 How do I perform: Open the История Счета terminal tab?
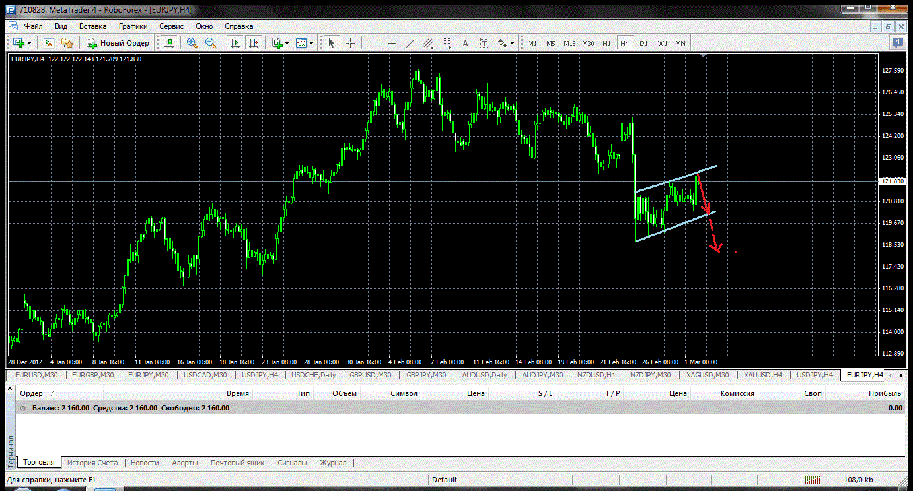(x=92, y=463)
